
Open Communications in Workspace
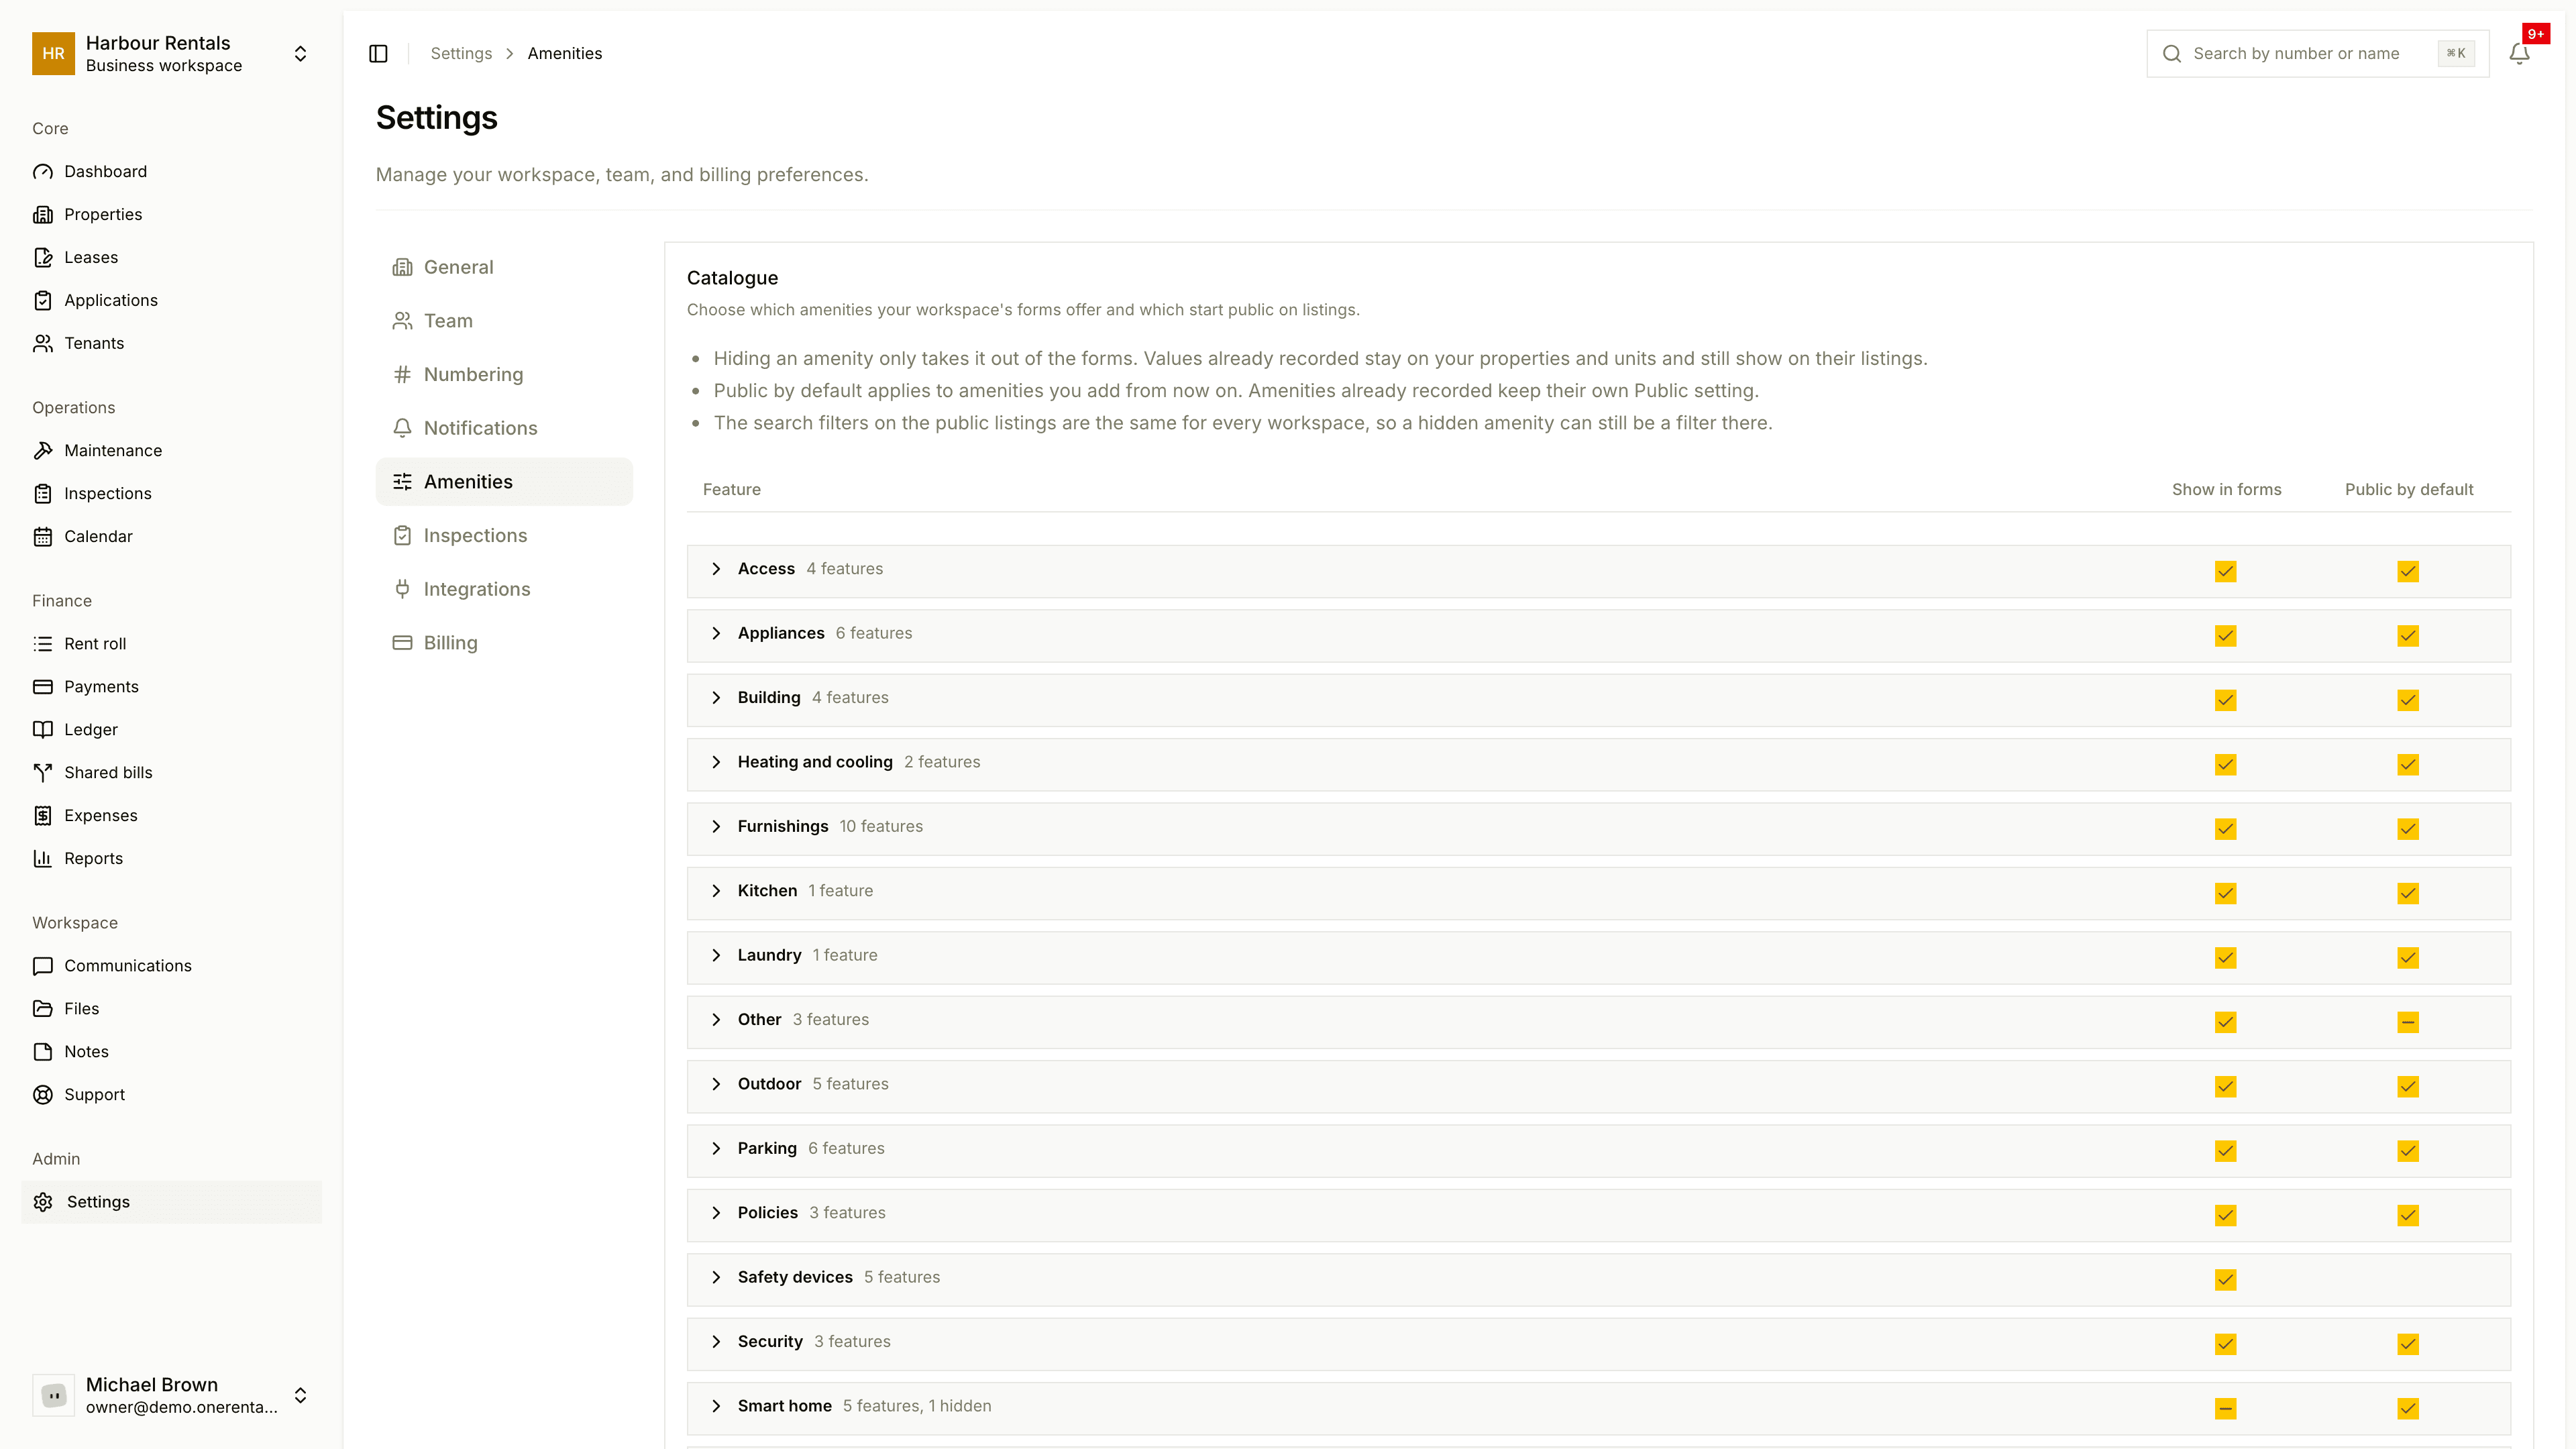coord(171,966)
